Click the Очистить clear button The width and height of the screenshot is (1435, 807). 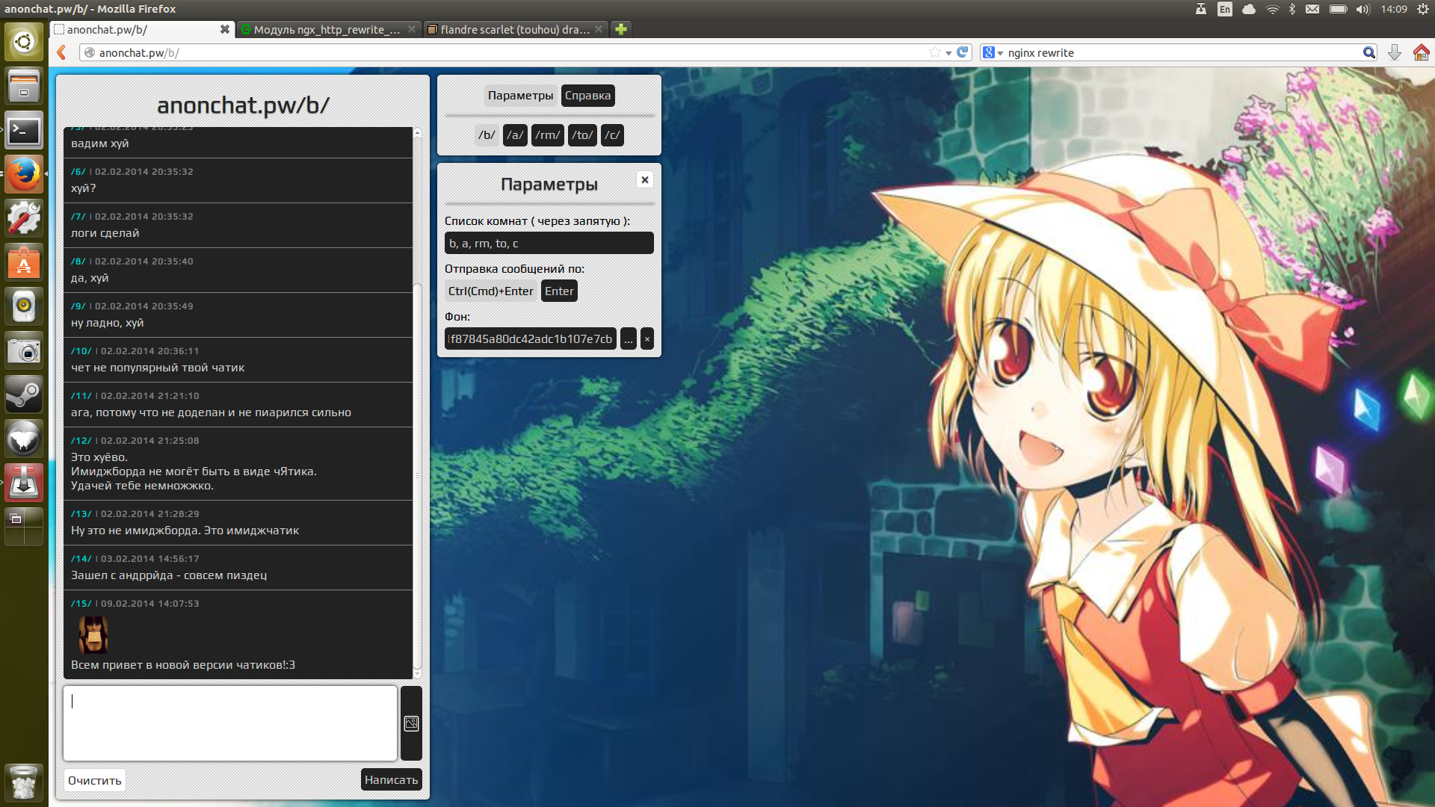pyautogui.click(x=94, y=780)
